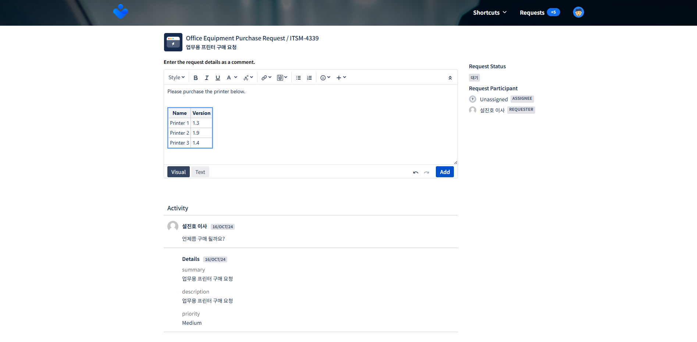Image resolution: width=697 pixels, height=342 pixels.
Task: Toggle italic text formatting
Action: pyautogui.click(x=207, y=78)
